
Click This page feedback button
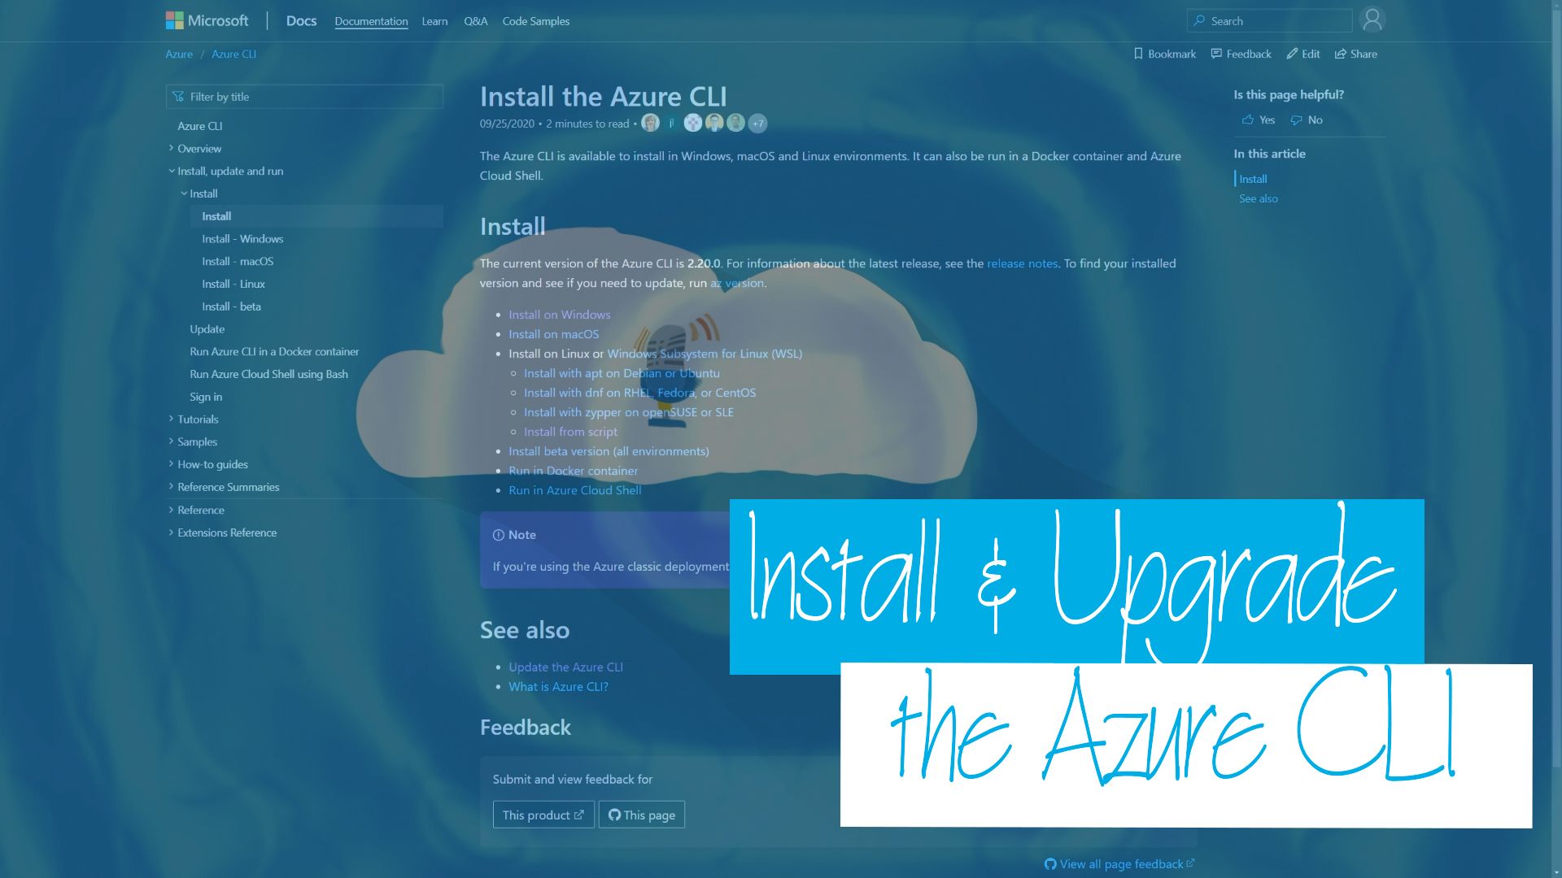click(642, 814)
